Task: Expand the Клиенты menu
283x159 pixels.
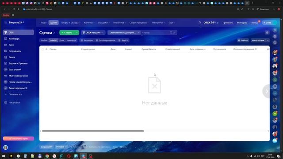Action: [89, 23]
